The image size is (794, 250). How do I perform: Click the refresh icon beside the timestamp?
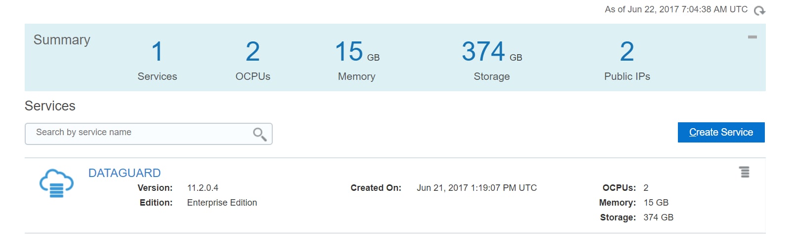pyautogui.click(x=759, y=10)
